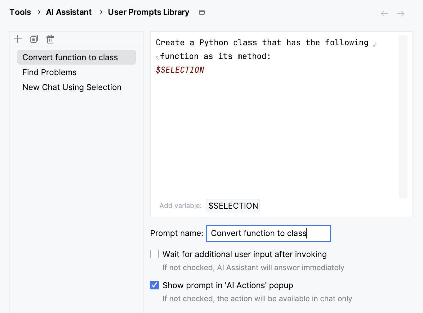Screen dimensions: 423x313
Task: Disable showing prompt in AI Actions popup
Action: (x=154, y=285)
